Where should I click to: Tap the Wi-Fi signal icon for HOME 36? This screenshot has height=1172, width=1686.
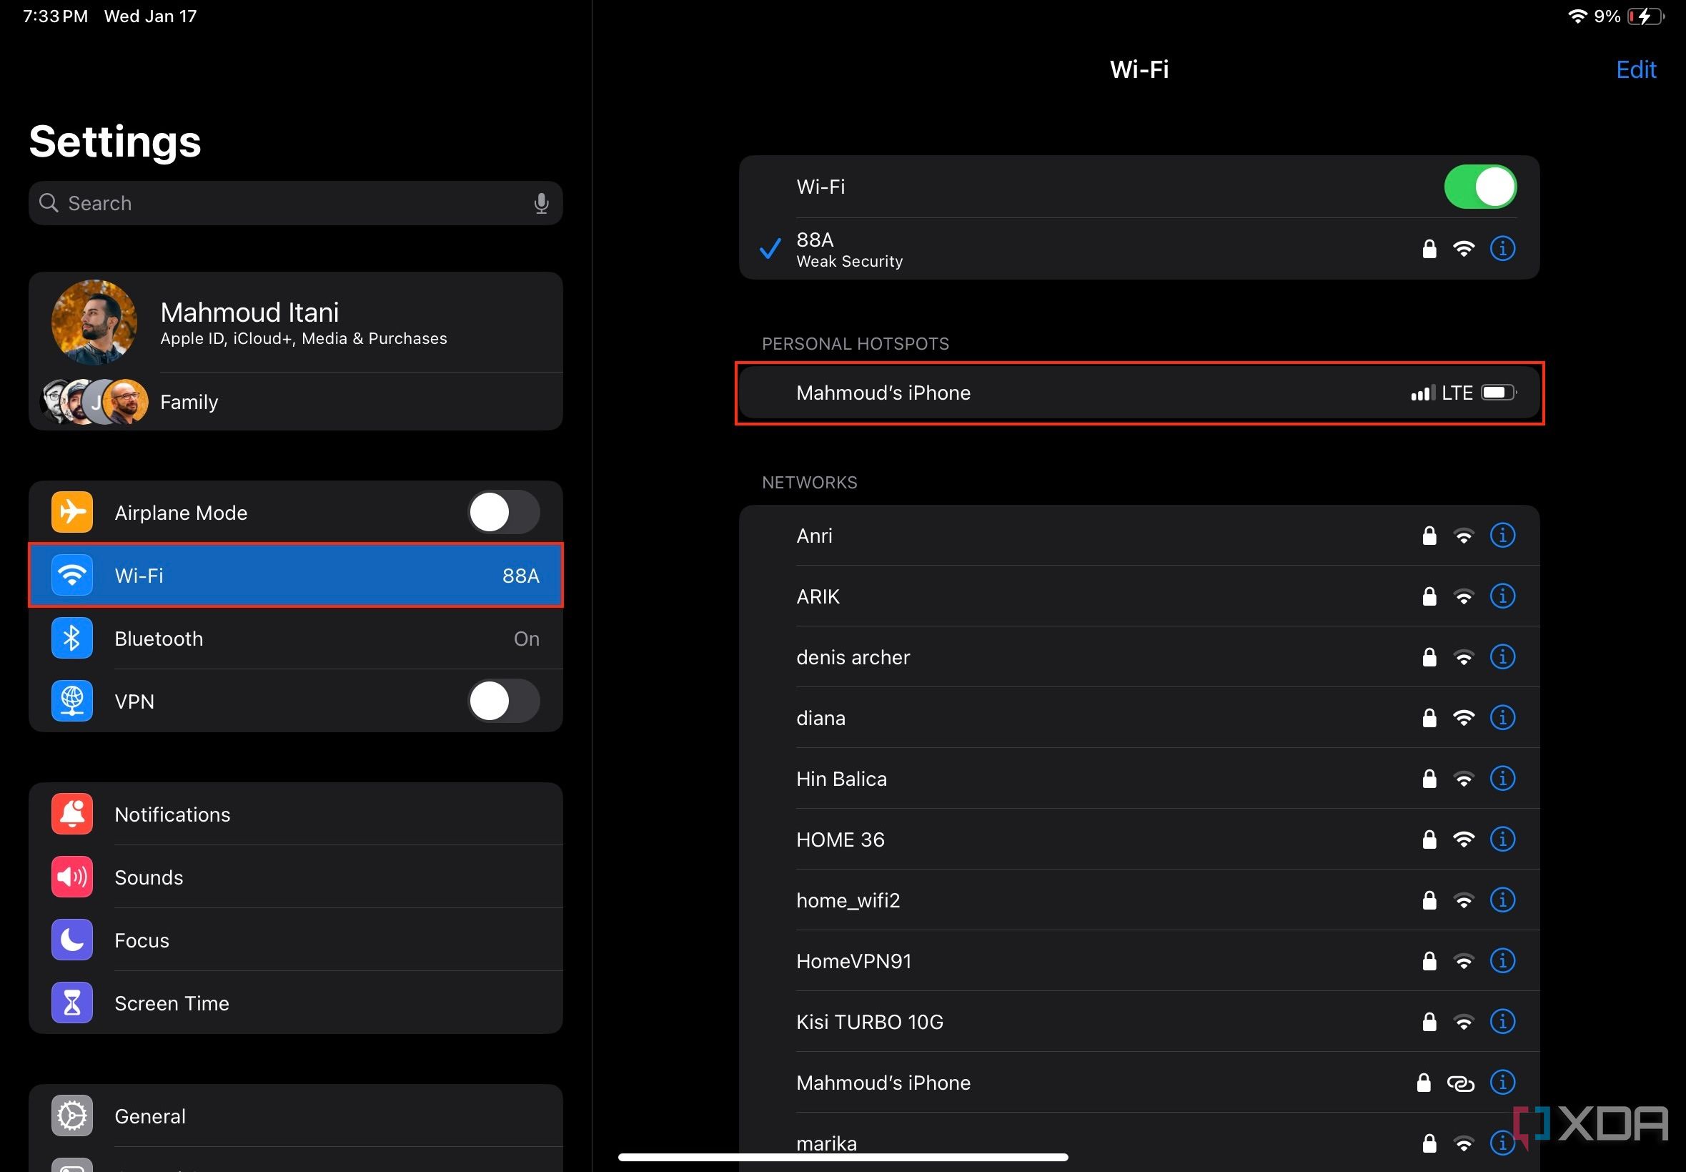click(1463, 840)
